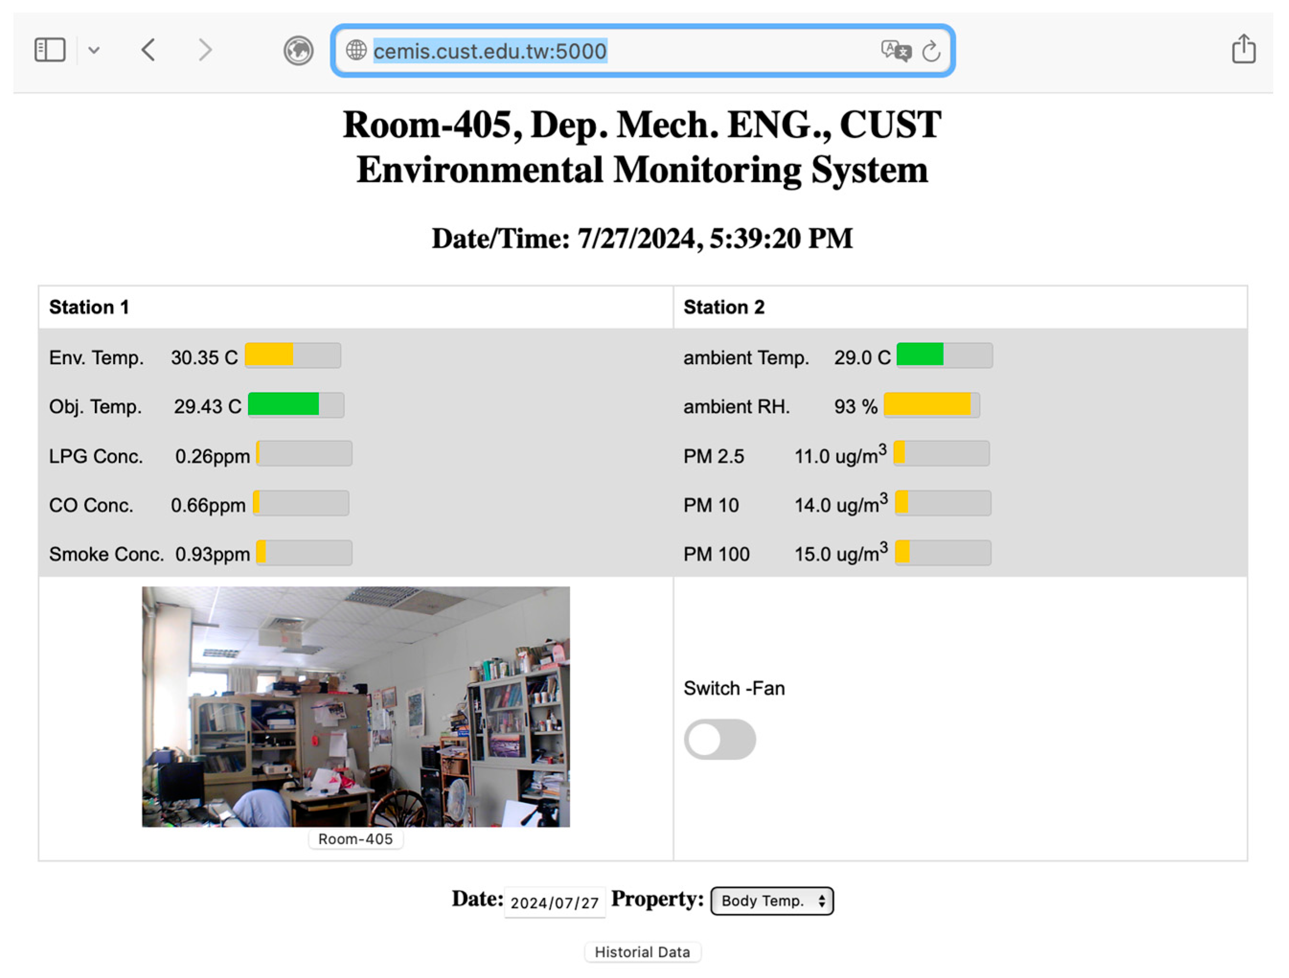Click the Env. Temp. level bar
The width and height of the screenshot is (1289, 978).
293,356
